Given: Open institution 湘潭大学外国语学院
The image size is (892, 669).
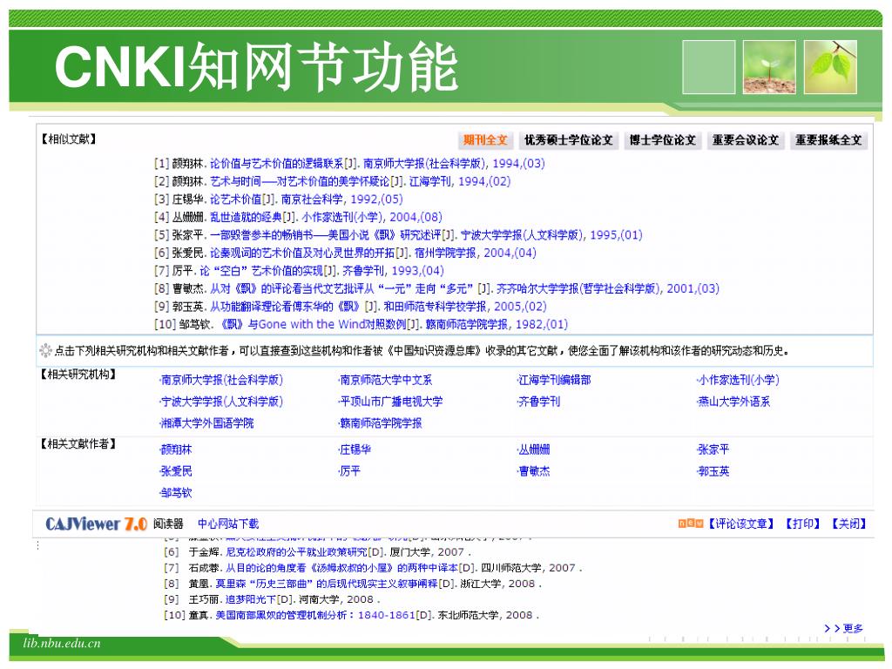Looking at the screenshot, I should tap(207, 423).
